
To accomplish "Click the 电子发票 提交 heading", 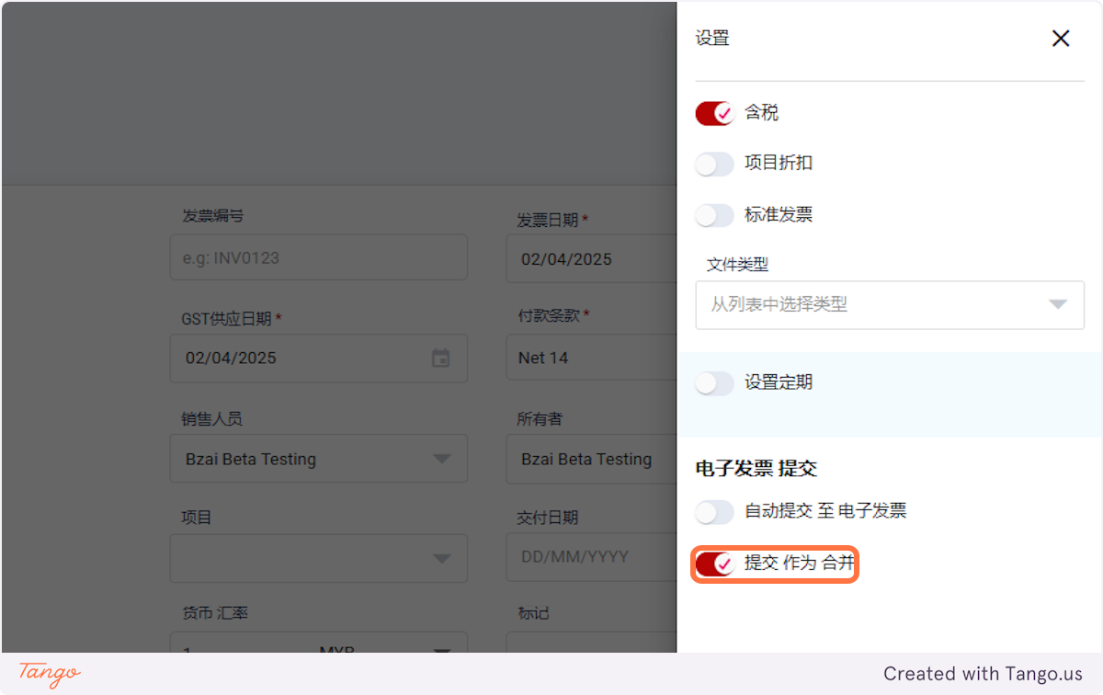I will [756, 469].
